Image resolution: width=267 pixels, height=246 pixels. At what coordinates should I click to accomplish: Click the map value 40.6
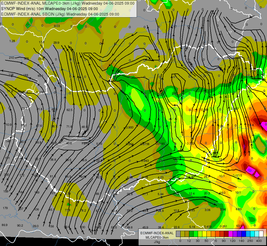tap(69, 143)
